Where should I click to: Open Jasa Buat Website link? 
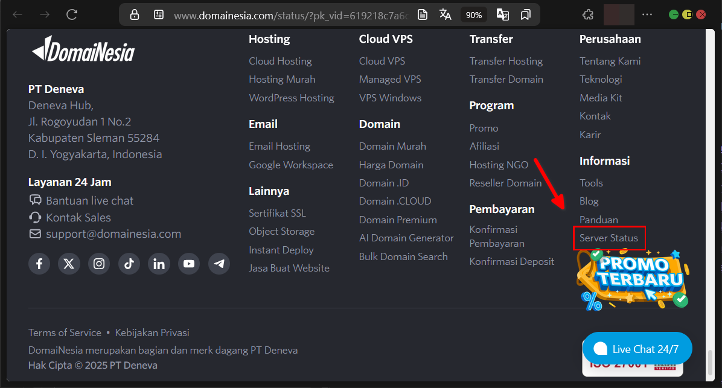(289, 268)
